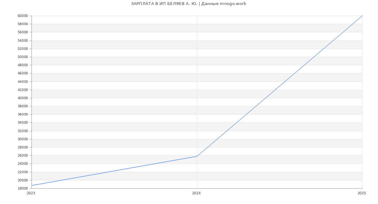The width and height of the screenshot is (378, 204).
Task: Click the 38000 y-axis label
Action: (x=23, y=106)
